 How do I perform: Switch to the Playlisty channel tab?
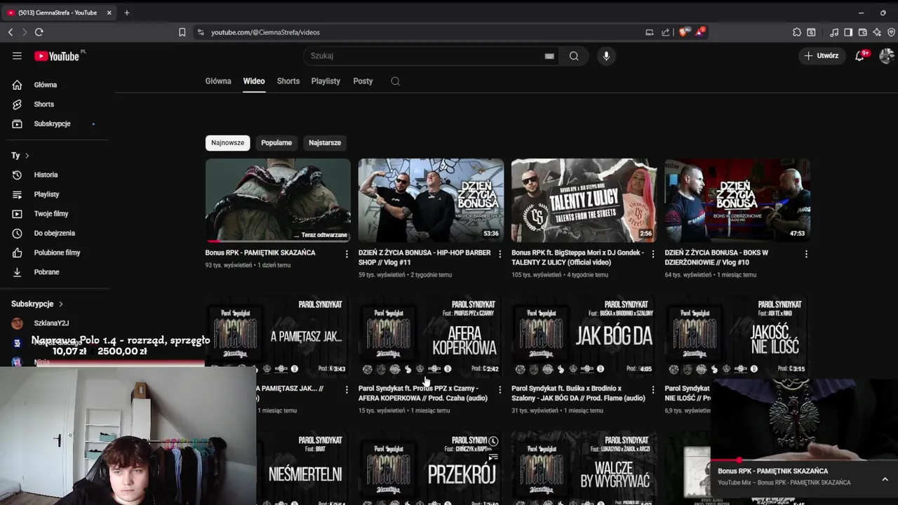click(x=326, y=81)
